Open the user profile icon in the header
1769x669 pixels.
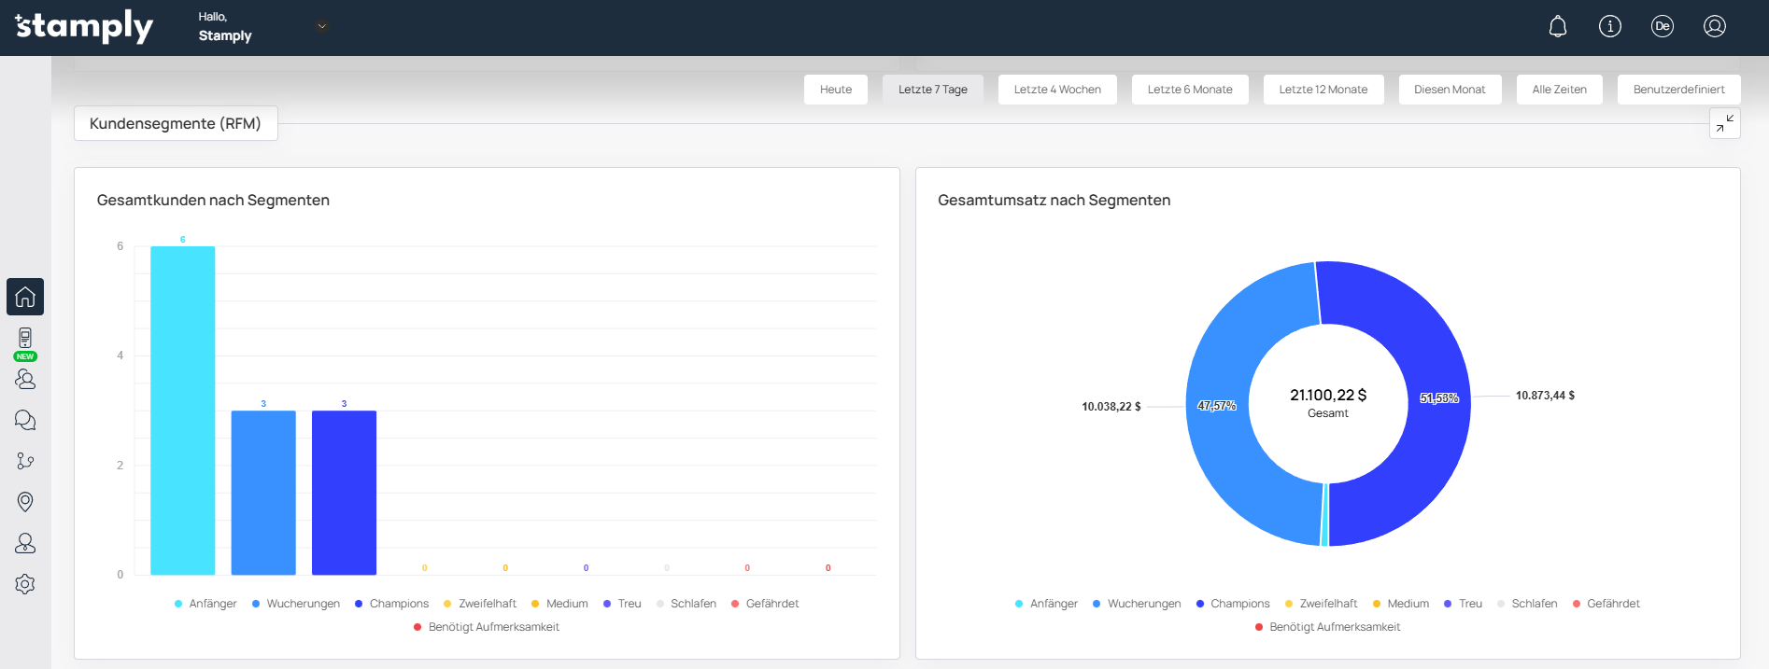(1714, 27)
